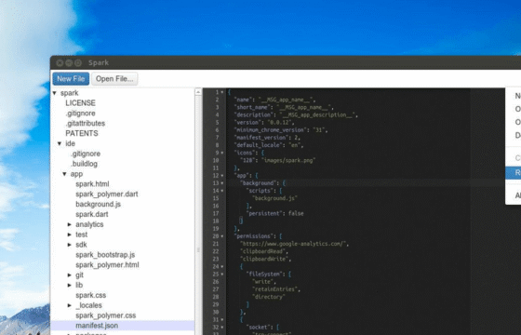Expand the analytics folder
This screenshot has width=521, height=335.
pos(70,224)
